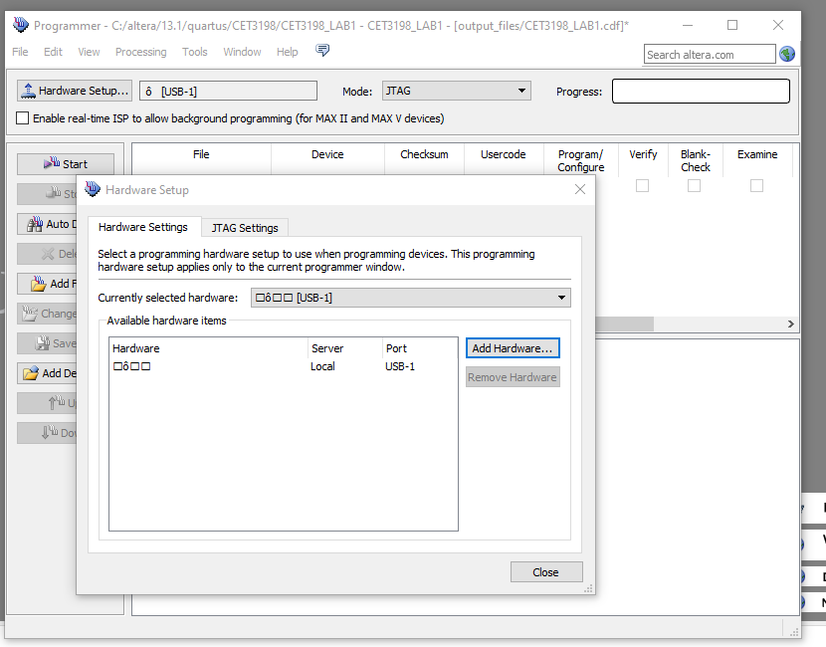The height and width of the screenshot is (647, 826).
Task: Click the Local server cell
Action: 322,366
